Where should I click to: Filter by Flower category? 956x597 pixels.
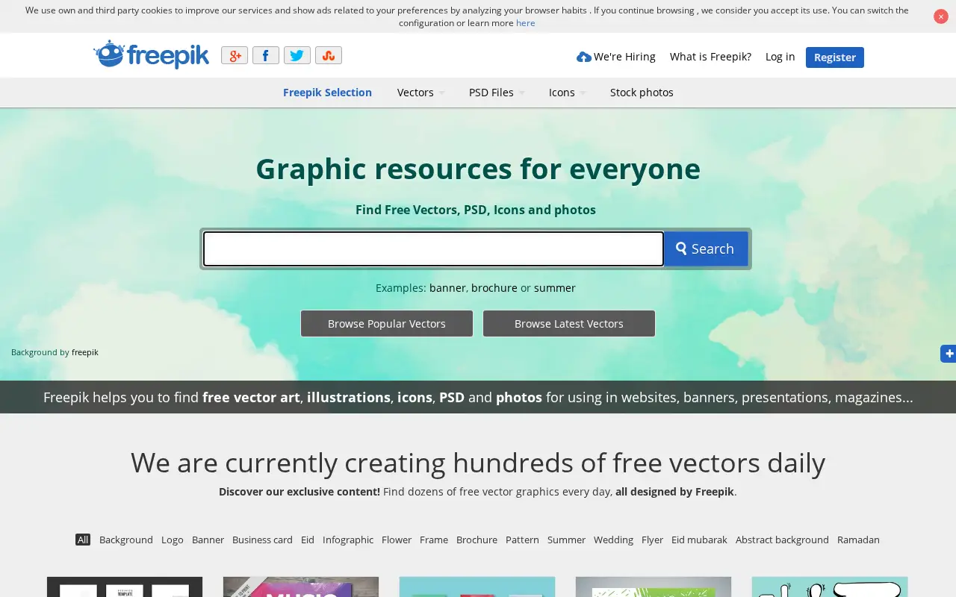(x=397, y=540)
